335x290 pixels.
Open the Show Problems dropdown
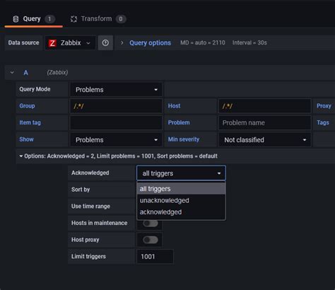116,140
